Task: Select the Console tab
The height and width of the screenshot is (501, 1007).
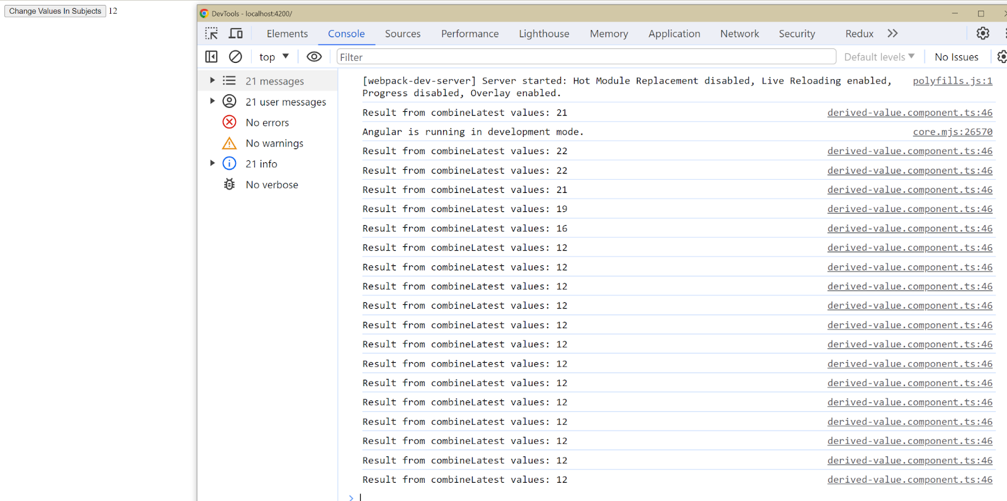Action: (346, 34)
